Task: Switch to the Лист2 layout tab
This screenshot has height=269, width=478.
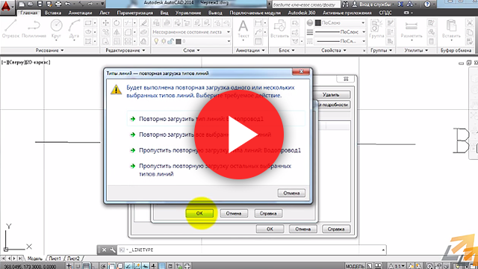Action: (73, 259)
